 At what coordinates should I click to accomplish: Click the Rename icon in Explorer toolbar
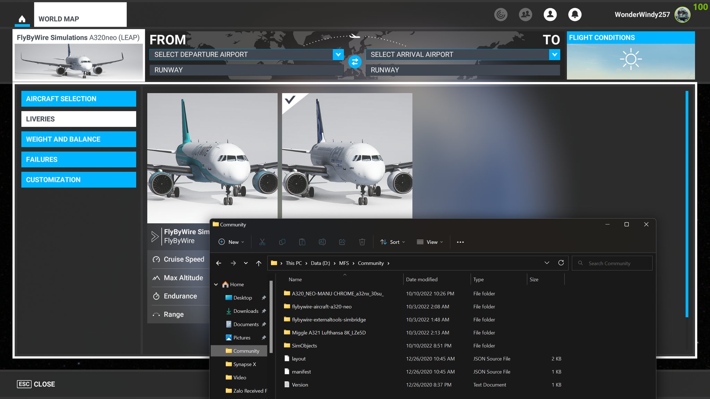click(322, 242)
